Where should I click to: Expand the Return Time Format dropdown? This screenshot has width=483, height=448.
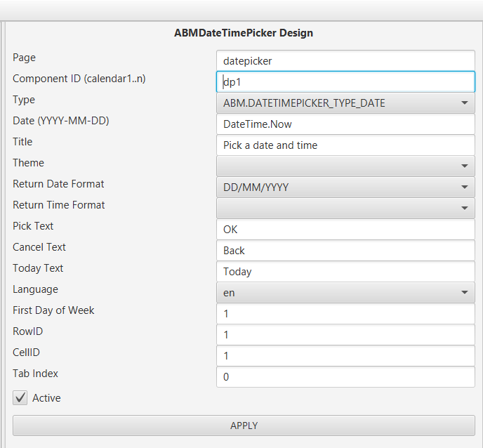(345, 209)
